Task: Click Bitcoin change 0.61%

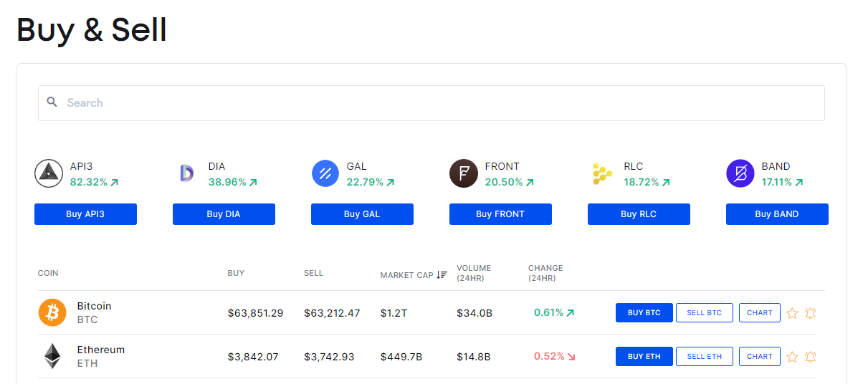Action: [x=548, y=313]
